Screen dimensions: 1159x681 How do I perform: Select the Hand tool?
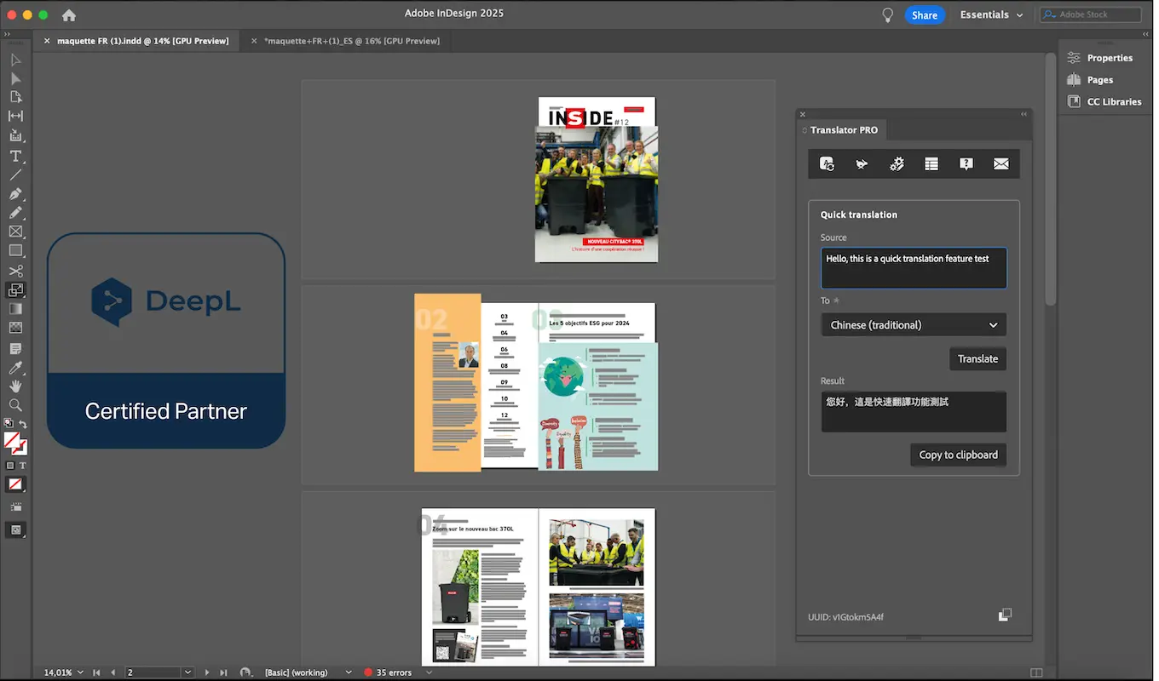(x=15, y=386)
